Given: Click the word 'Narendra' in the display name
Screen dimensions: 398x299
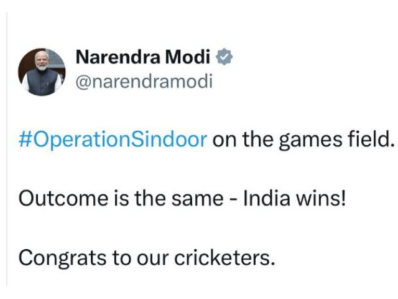Looking at the screenshot, I should pyautogui.click(x=118, y=57).
